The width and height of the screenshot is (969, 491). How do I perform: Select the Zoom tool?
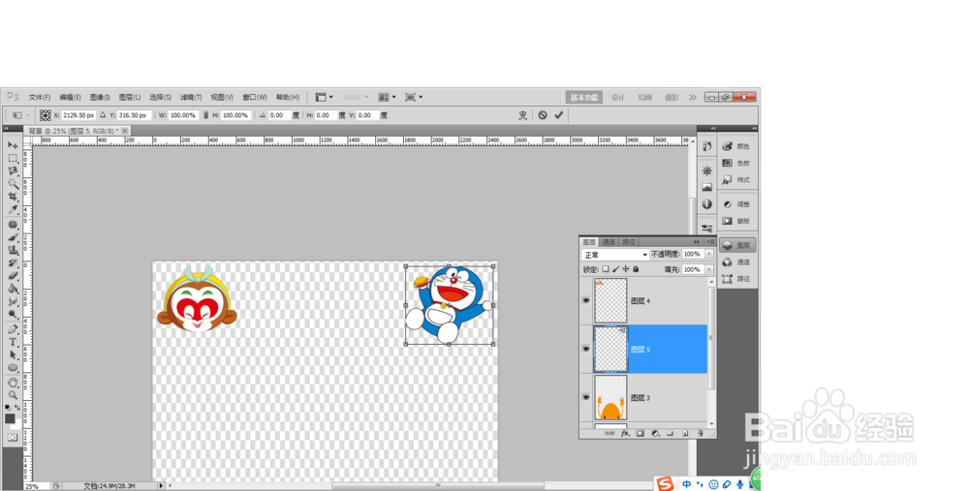click(13, 395)
